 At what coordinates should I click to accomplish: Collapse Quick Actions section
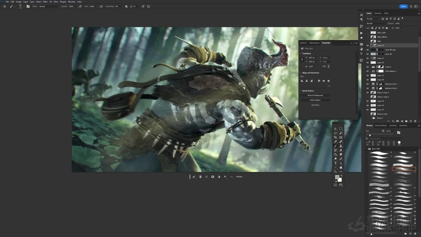click(x=300, y=91)
